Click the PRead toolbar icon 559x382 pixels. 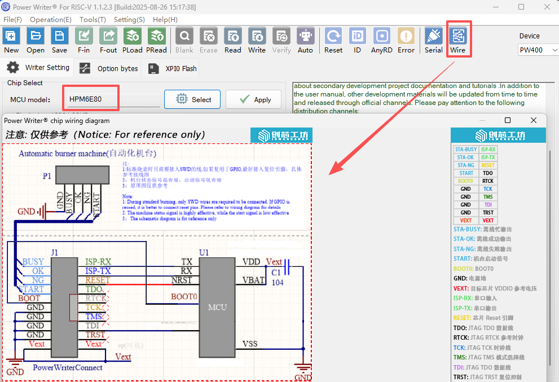[156, 41]
